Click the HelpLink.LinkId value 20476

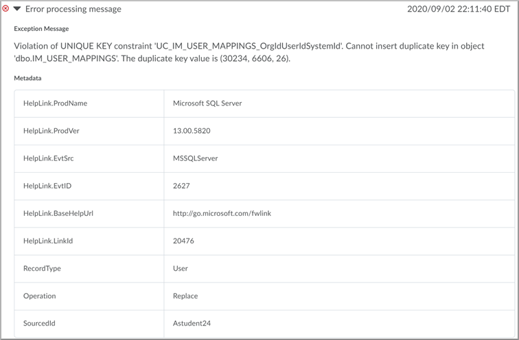click(183, 241)
